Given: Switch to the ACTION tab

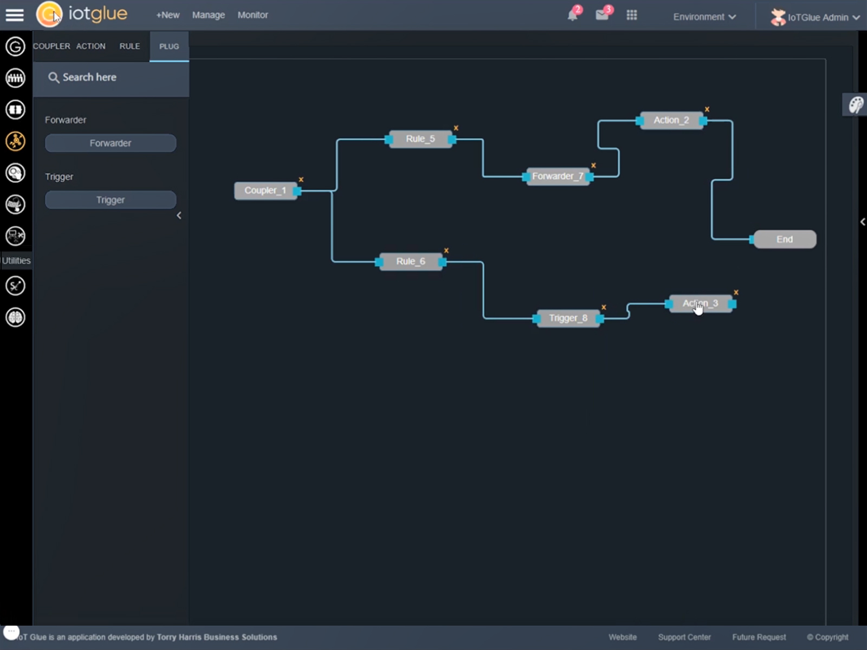Looking at the screenshot, I should [x=91, y=46].
